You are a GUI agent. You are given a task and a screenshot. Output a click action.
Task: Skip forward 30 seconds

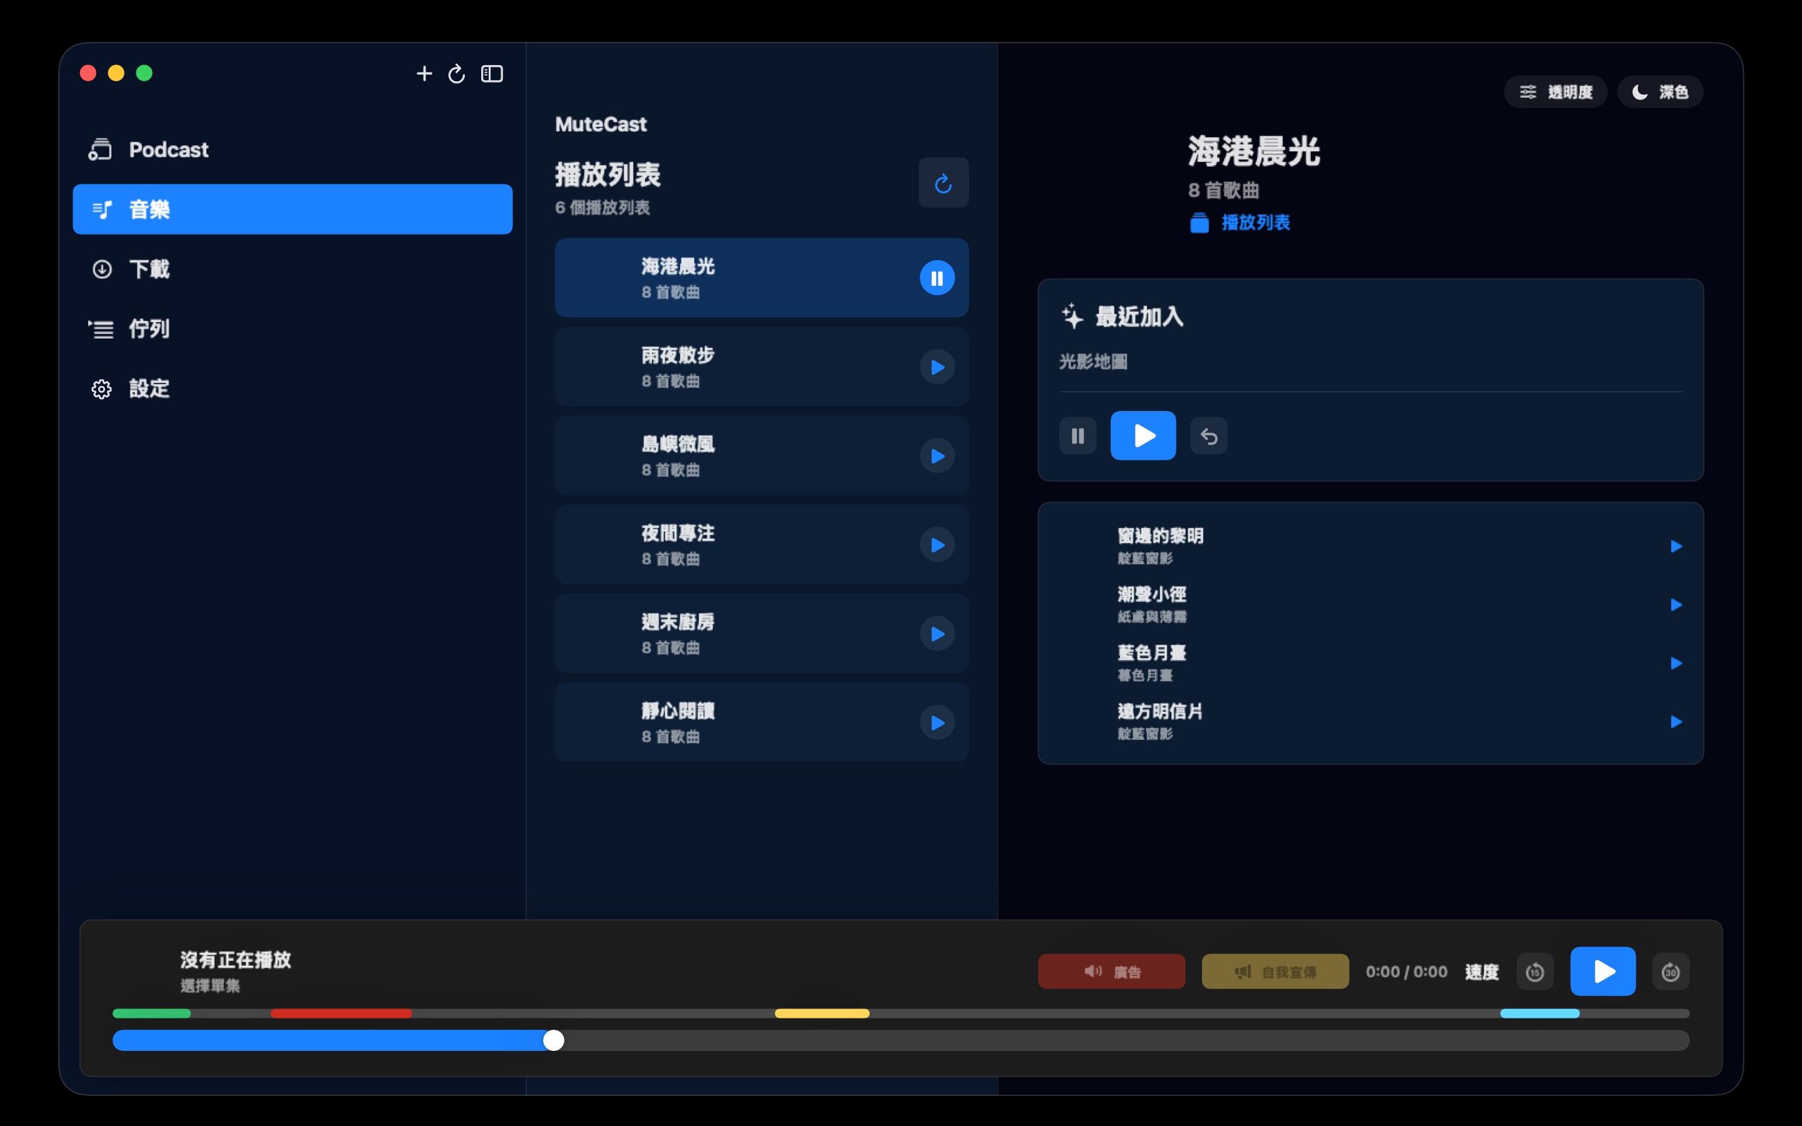1670,972
